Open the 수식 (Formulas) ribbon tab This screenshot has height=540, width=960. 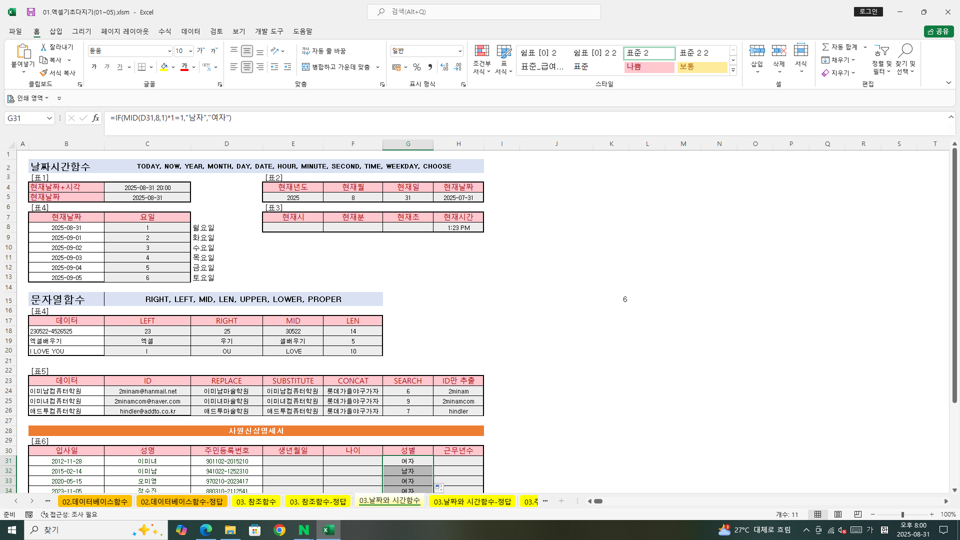tap(164, 31)
